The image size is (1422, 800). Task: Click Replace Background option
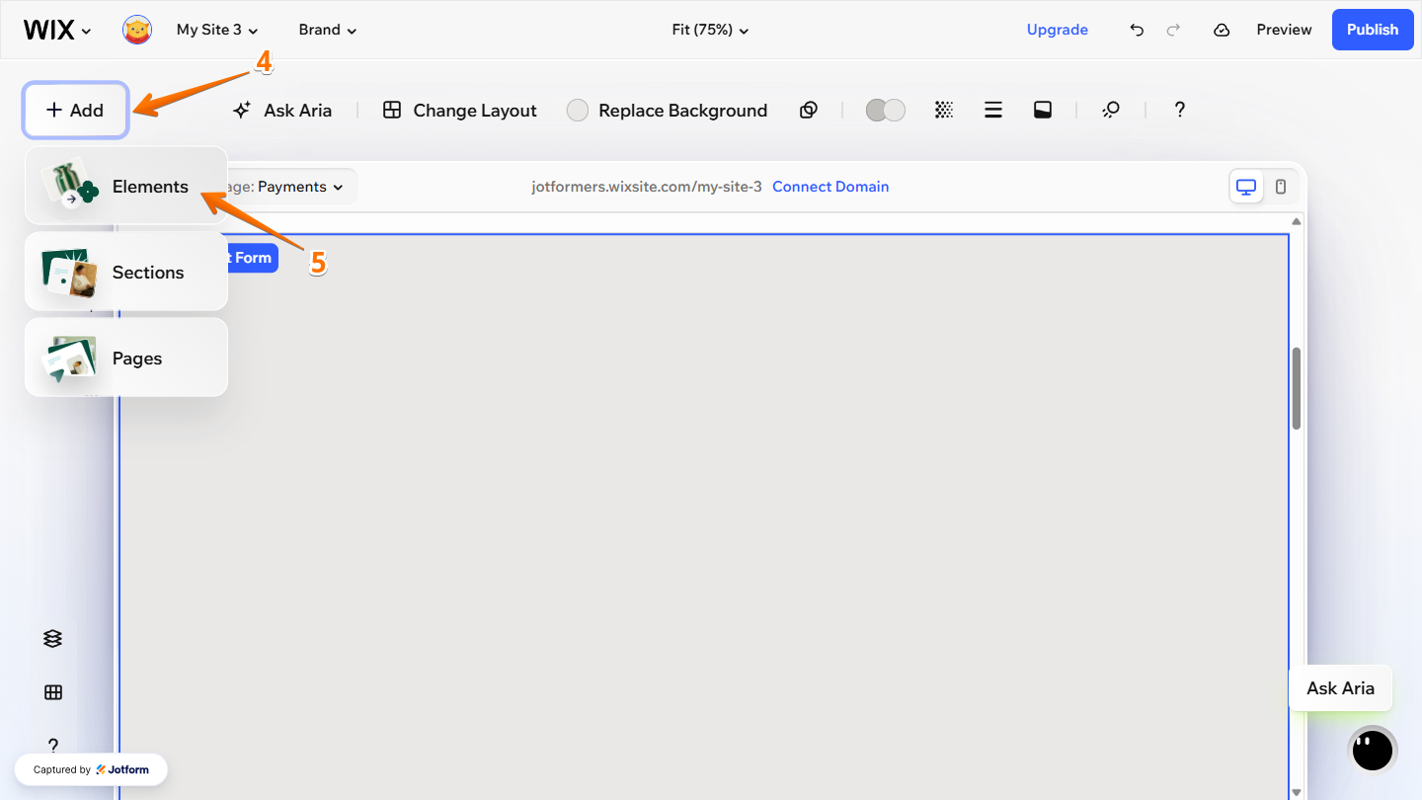(x=668, y=110)
